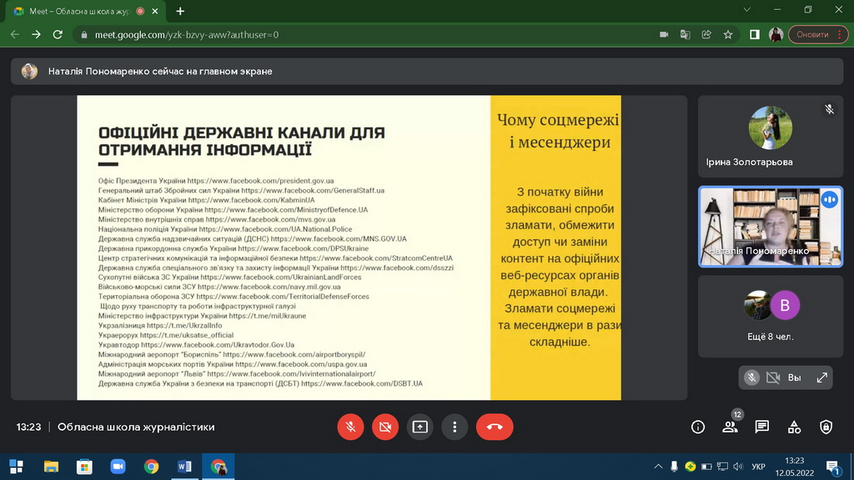Screen dimensions: 854x480
Task: Click the Офіс Президента України line
Action: [x=216, y=181]
